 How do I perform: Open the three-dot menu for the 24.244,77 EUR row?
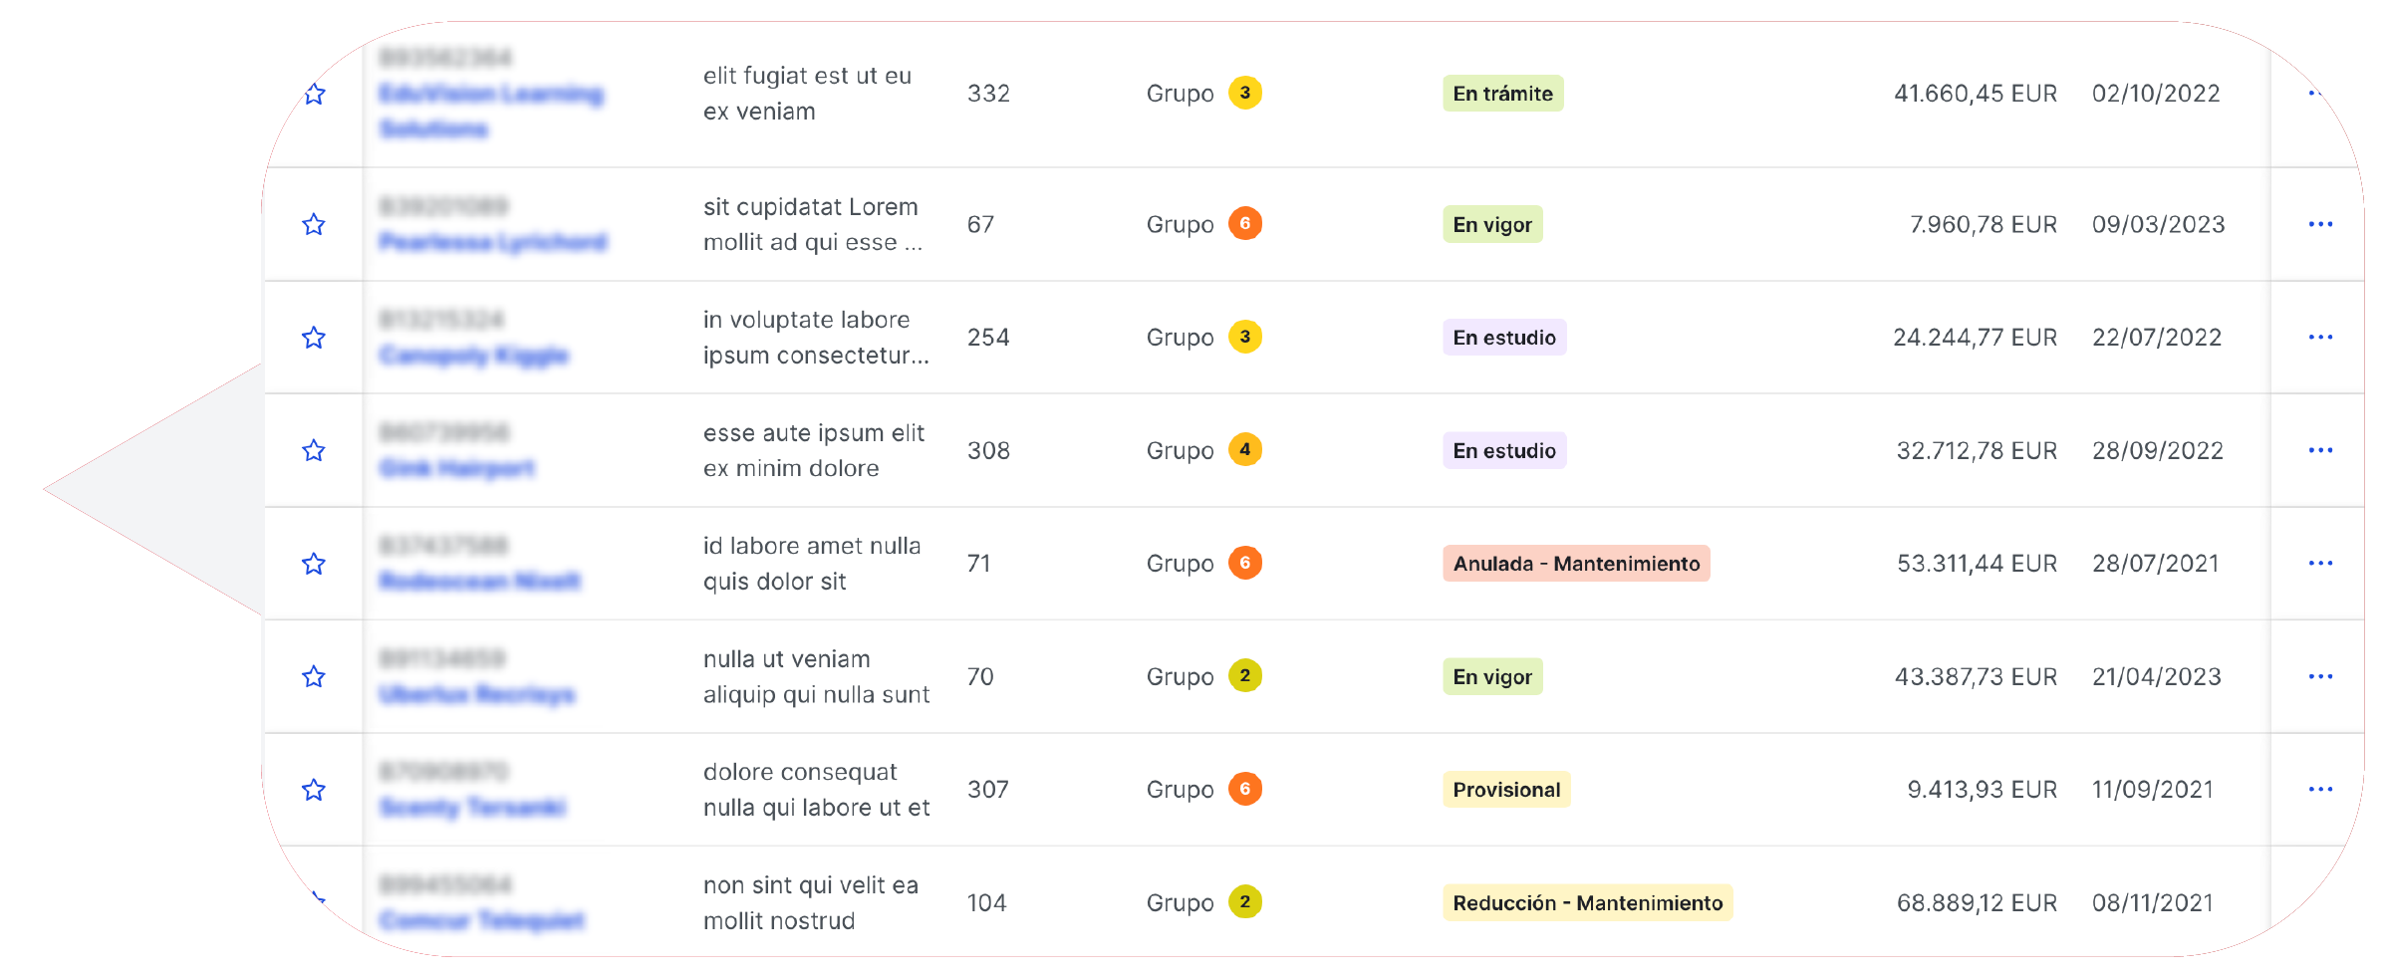click(x=2321, y=338)
